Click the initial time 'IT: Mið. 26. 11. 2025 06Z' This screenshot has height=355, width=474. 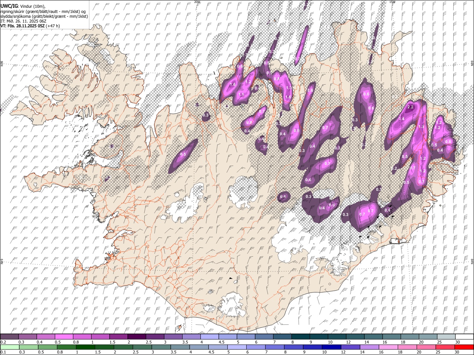pyautogui.click(x=23, y=21)
